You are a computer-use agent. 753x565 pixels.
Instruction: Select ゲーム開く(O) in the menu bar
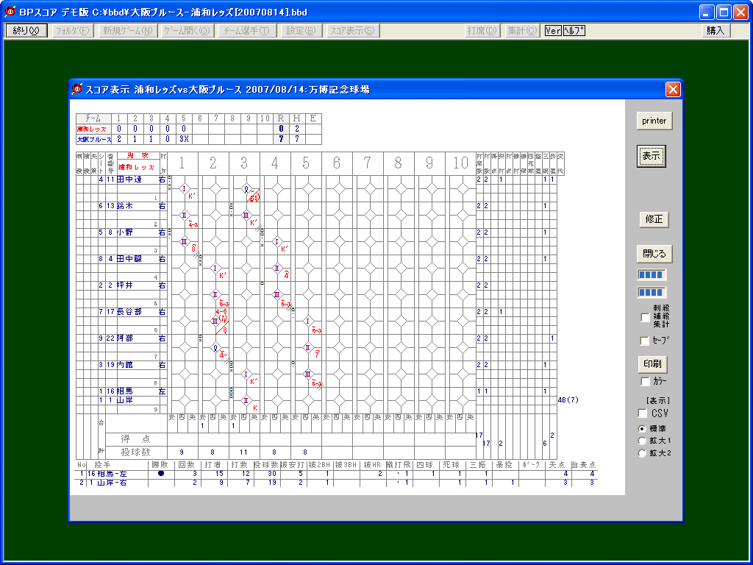pos(187,31)
